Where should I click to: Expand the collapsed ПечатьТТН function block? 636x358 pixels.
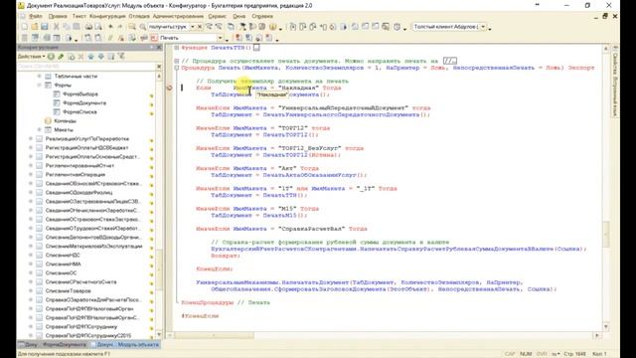(177, 48)
